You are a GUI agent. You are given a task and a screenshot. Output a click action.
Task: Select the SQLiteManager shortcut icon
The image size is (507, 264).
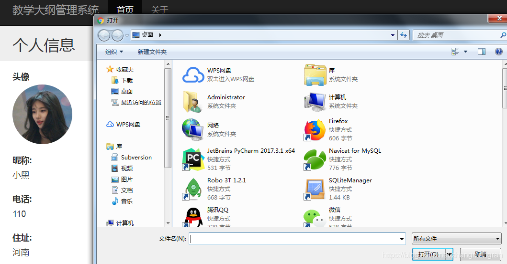pyautogui.click(x=315, y=189)
